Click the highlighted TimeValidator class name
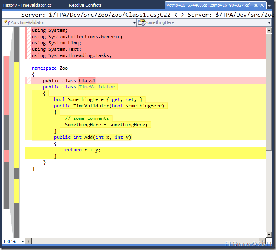The height and width of the screenshot is (250, 276). coord(97,87)
